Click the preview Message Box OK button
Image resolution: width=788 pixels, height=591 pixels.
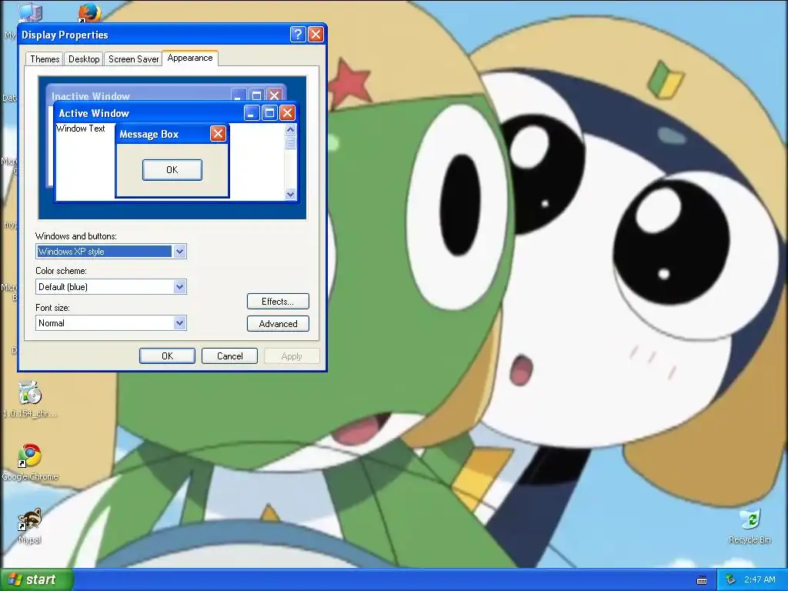(x=172, y=170)
